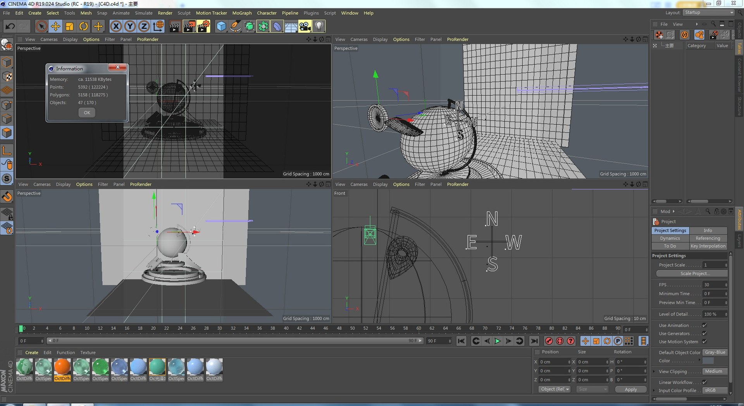Click the Referencing tab button
The image size is (744, 406).
click(708, 238)
